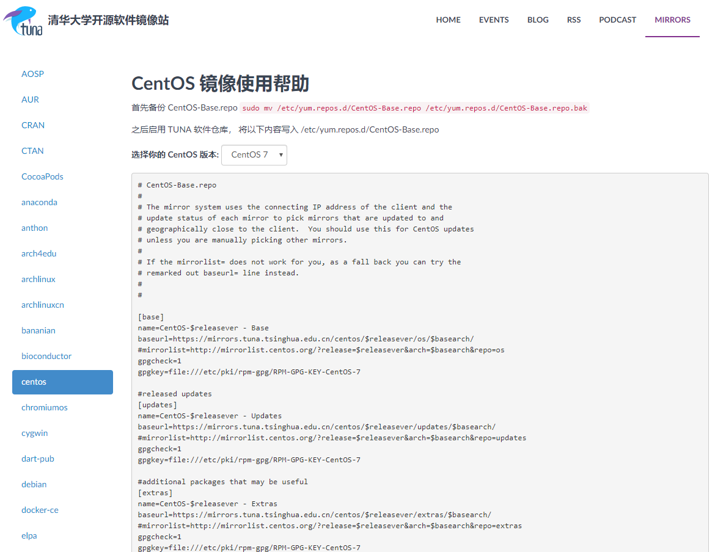This screenshot has width=726, height=552.
Task: Click the [updates] section line
Action: (158, 405)
